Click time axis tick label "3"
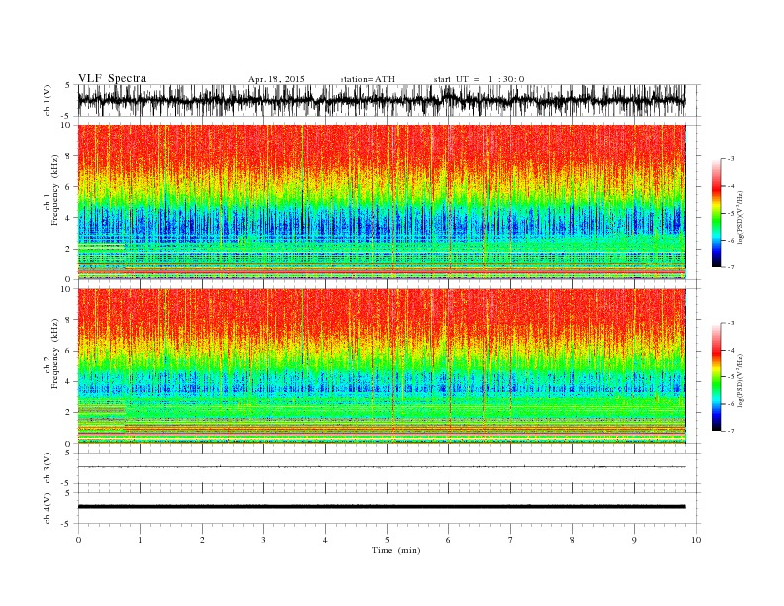The height and width of the screenshot is (606, 784). 263,540
